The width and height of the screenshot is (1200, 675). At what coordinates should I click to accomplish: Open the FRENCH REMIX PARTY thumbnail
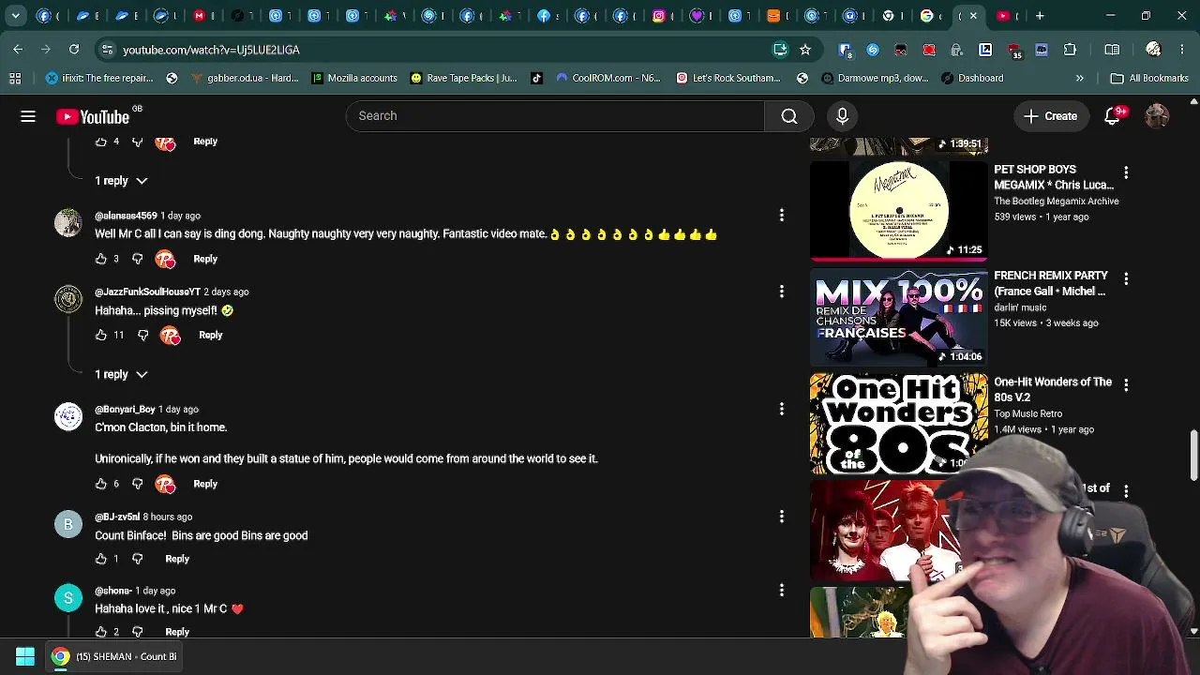click(x=898, y=317)
